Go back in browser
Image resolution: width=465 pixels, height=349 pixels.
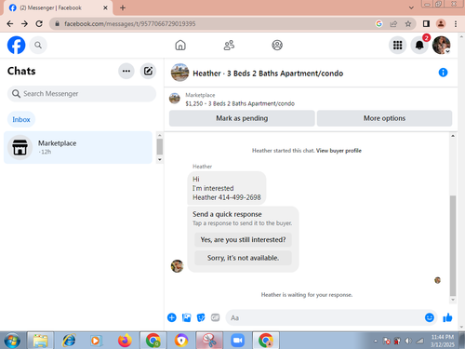pyautogui.click(x=10, y=24)
